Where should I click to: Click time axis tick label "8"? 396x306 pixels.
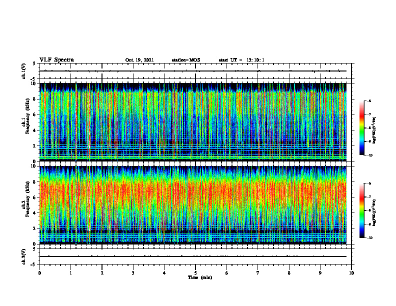(x=289, y=273)
